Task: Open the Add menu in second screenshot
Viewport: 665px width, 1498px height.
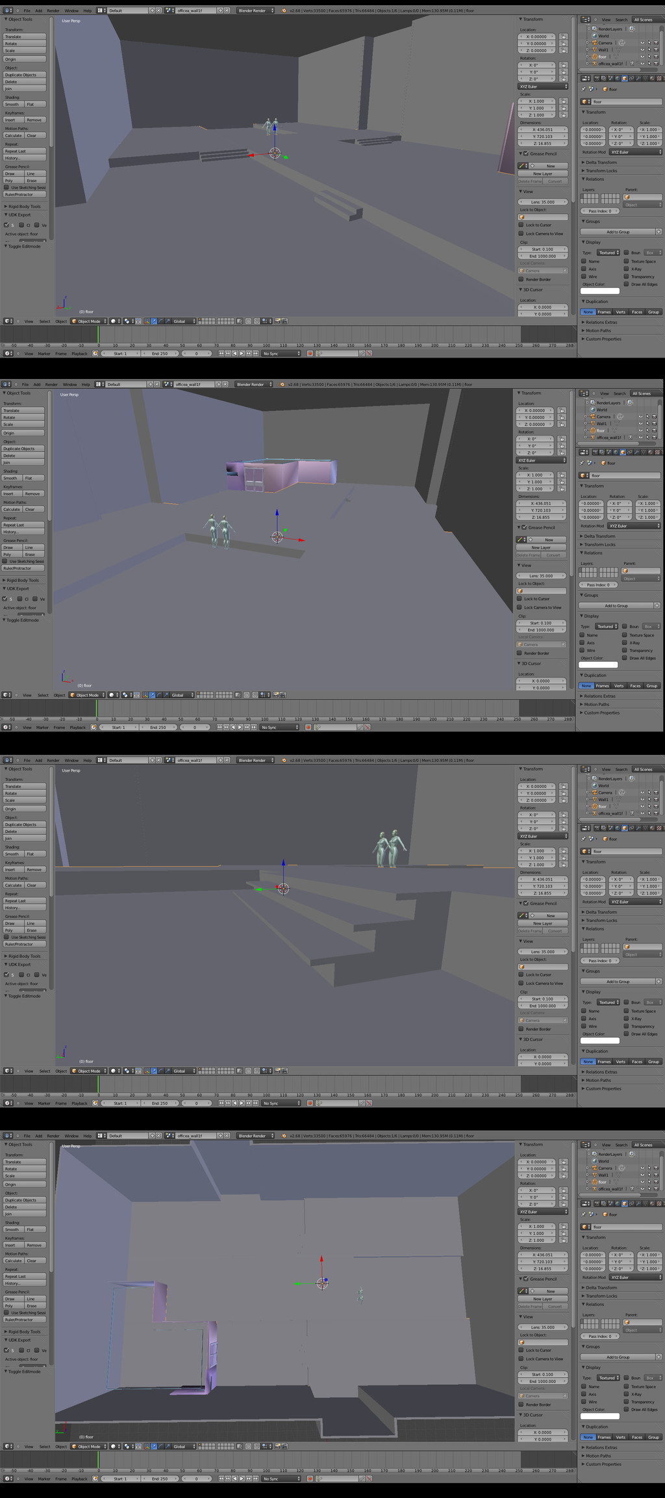Action: (x=37, y=384)
